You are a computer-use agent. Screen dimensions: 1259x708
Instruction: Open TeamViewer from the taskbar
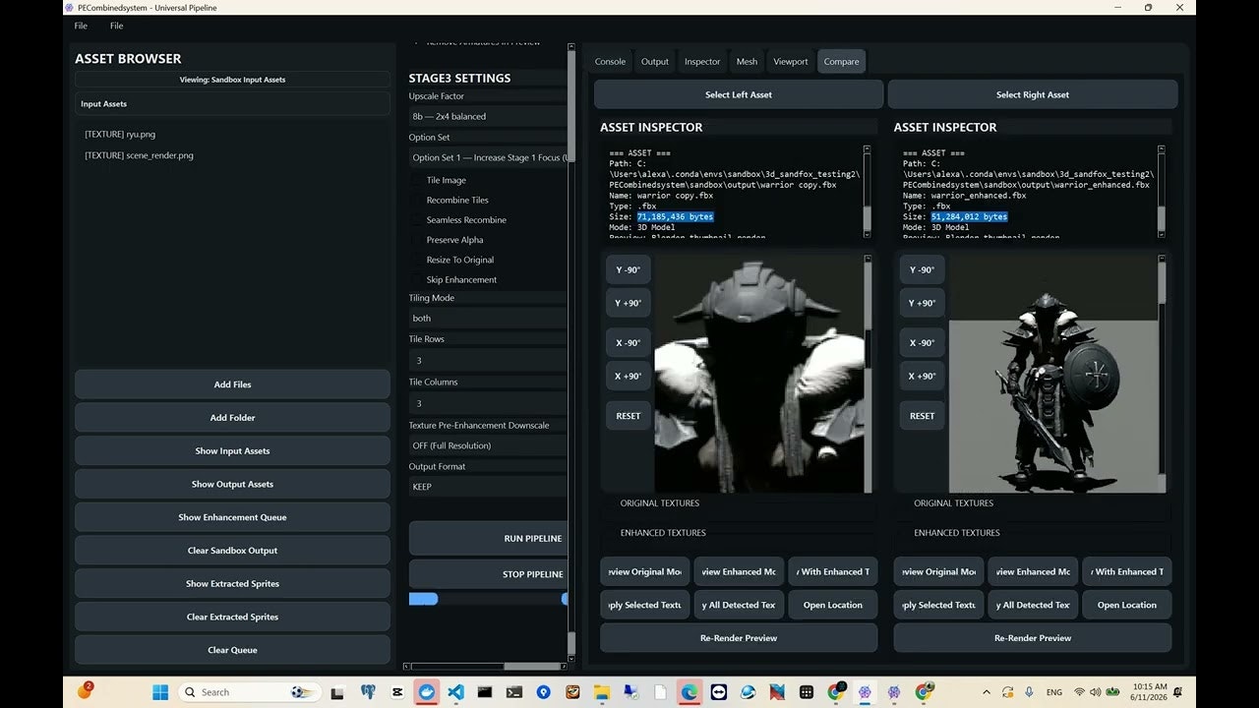tap(719, 692)
